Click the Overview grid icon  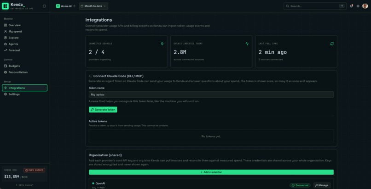6,25
